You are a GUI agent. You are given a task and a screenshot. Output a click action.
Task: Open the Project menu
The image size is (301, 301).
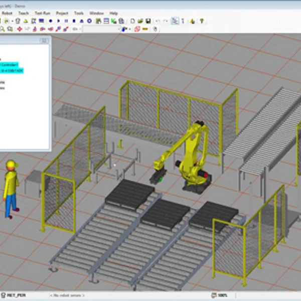click(62, 13)
